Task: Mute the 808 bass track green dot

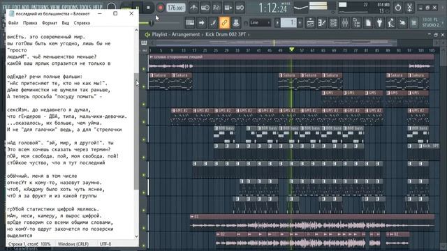Action: coord(144,139)
